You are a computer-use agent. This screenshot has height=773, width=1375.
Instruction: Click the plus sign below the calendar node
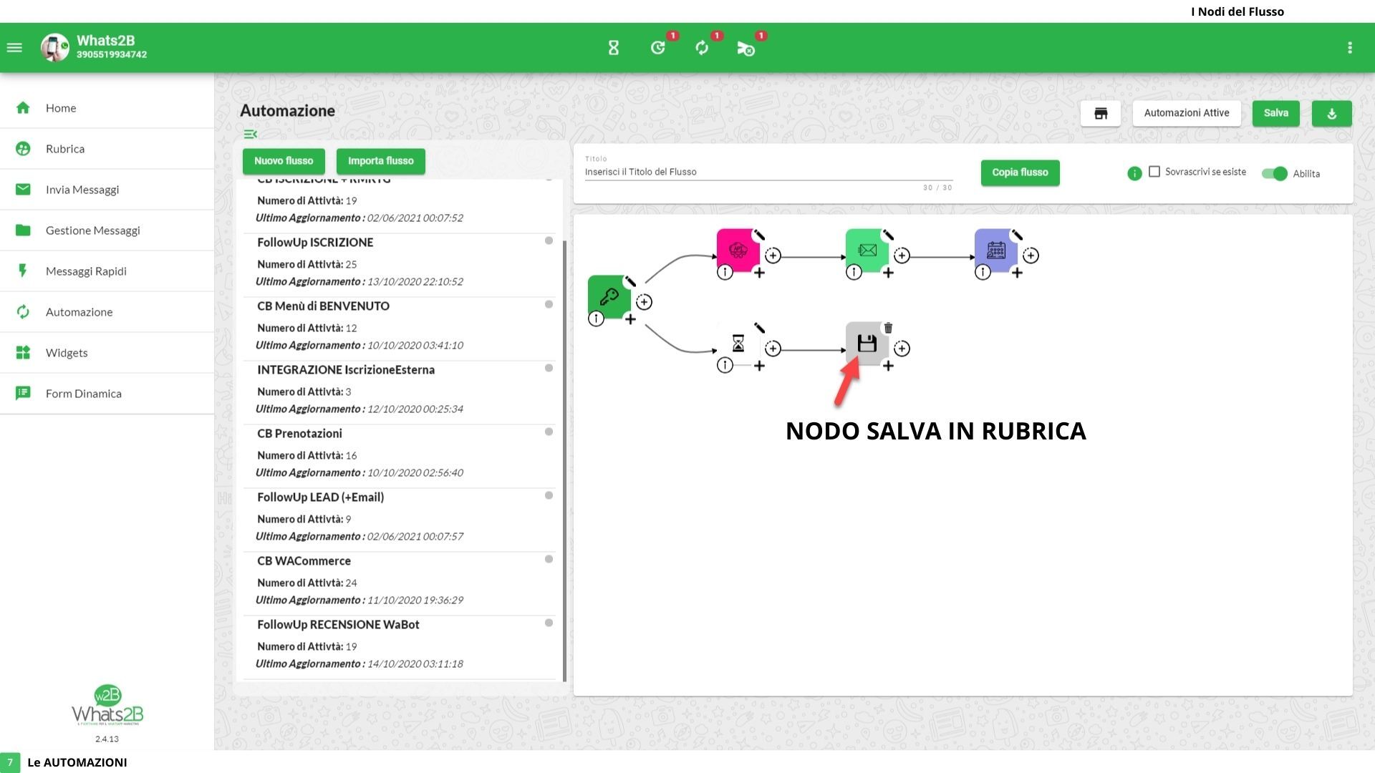(x=1017, y=273)
